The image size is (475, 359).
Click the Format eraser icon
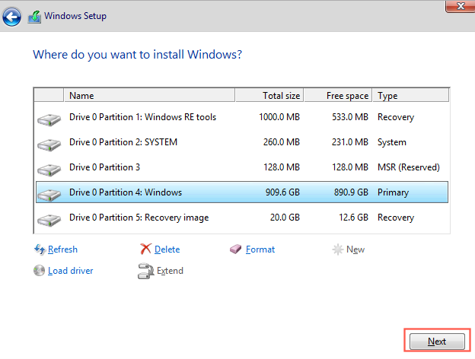point(236,249)
